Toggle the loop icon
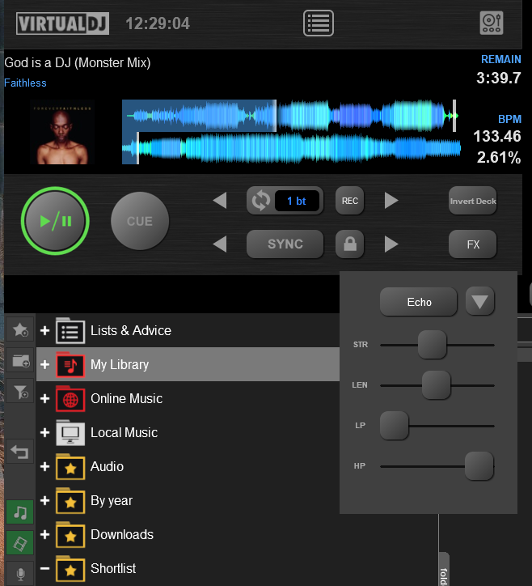532x586 pixels. point(260,201)
